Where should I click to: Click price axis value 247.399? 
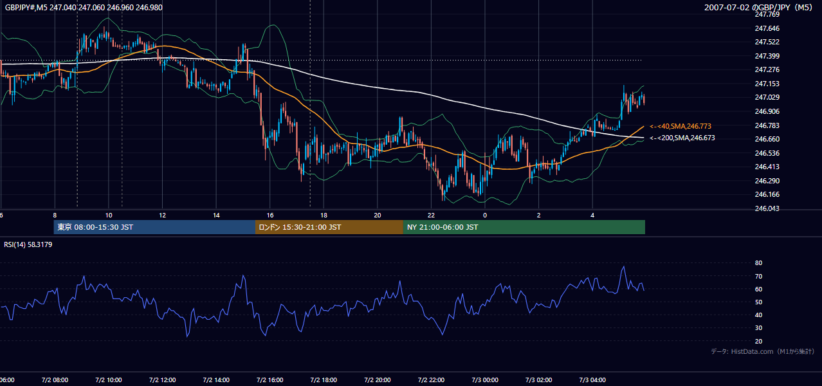767,56
